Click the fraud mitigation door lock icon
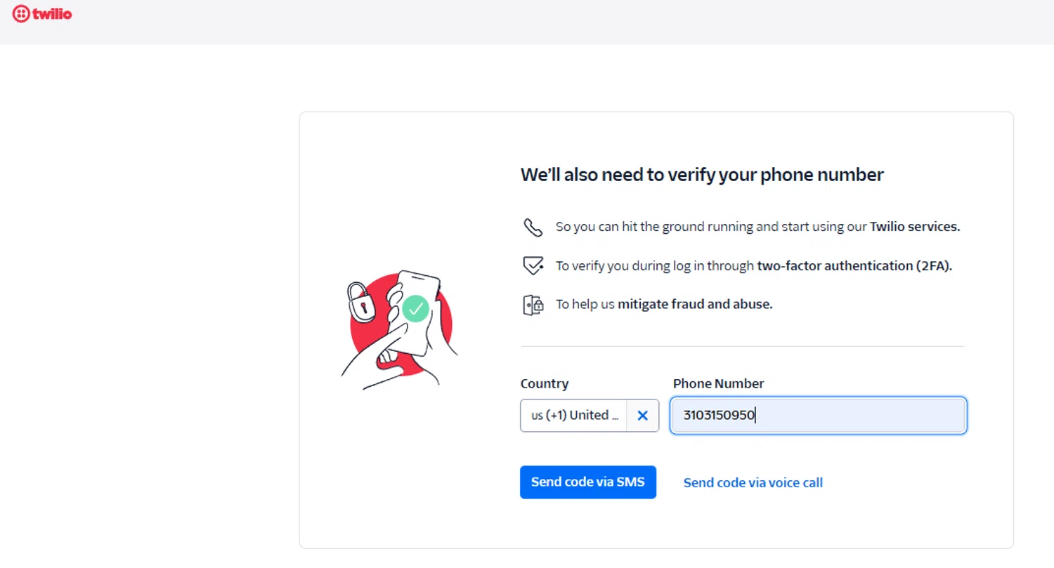 coord(533,305)
